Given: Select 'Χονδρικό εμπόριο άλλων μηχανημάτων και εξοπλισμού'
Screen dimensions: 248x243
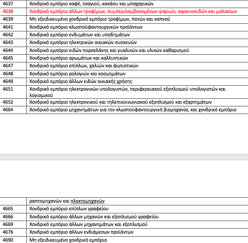Looking at the screenshot, I should point(88,225).
